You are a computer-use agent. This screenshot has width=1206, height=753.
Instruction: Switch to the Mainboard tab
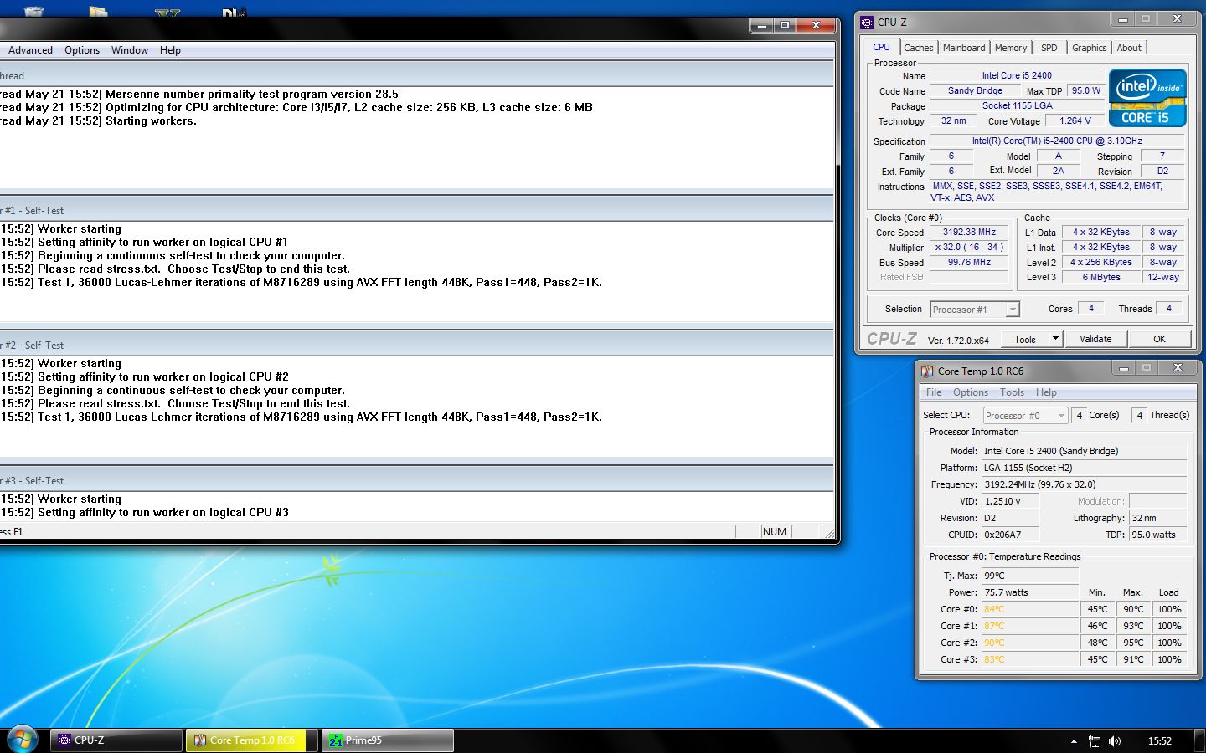[964, 48]
